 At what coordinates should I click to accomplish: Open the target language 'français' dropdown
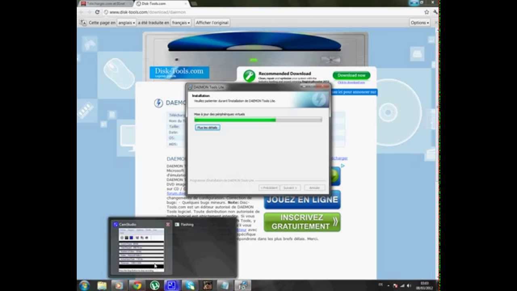(x=181, y=23)
